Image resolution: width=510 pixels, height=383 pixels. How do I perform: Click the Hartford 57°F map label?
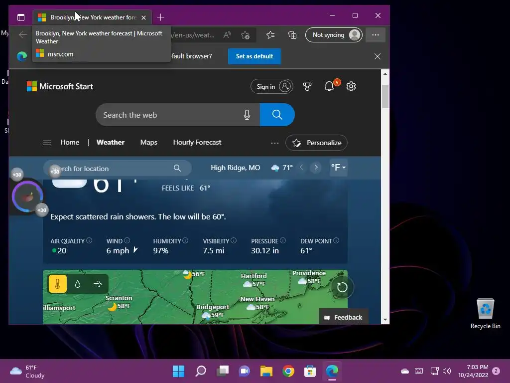coord(254,280)
